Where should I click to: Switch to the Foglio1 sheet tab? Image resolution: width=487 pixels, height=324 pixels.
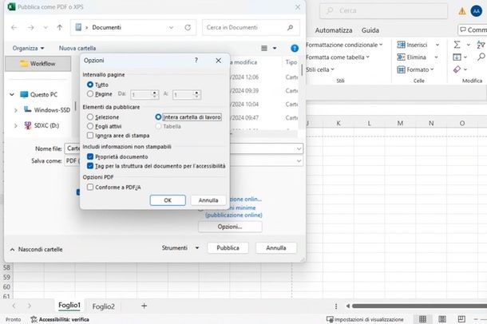tap(69, 306)
